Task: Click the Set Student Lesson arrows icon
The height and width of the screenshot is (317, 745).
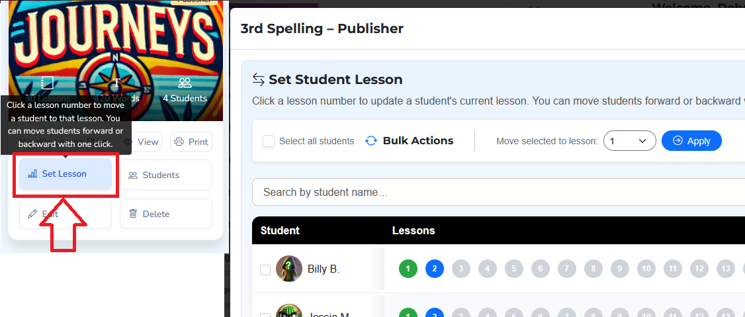Action: [x=258, y=79]
